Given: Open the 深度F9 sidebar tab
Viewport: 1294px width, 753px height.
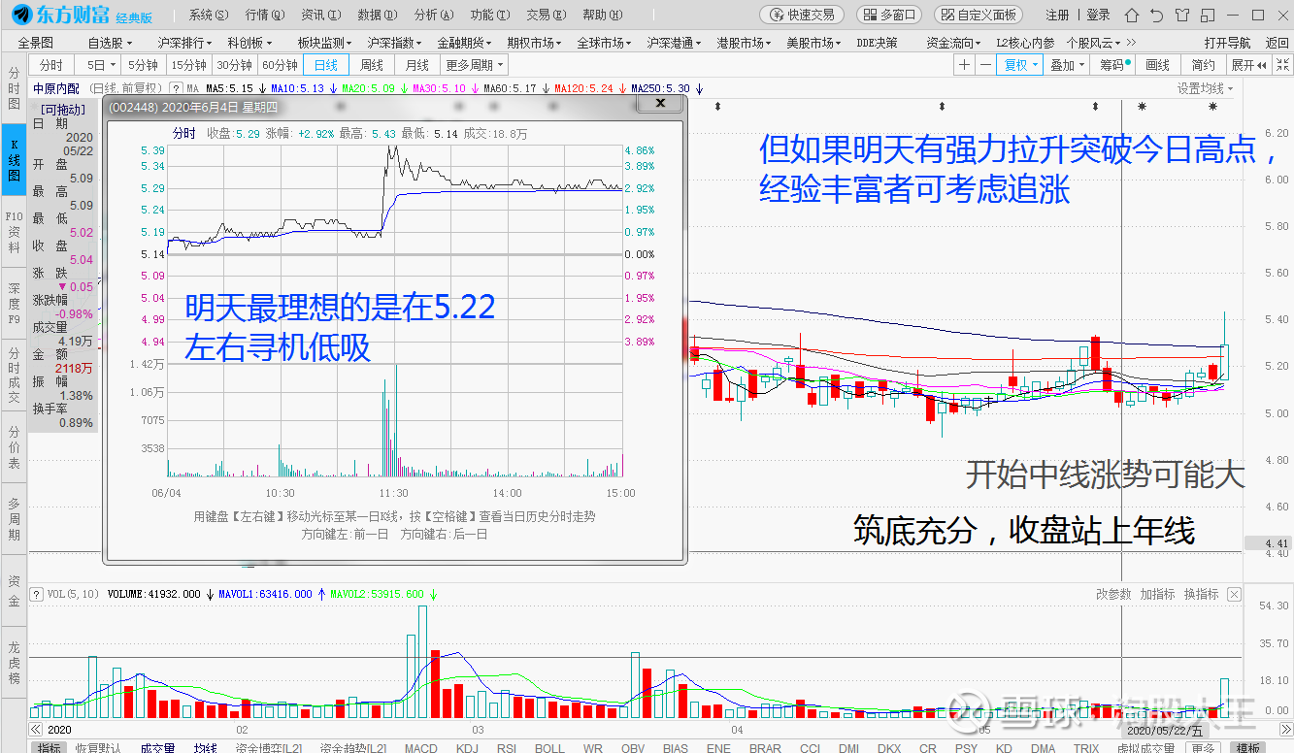Looking at the screenshot, I should click(x=14, y=304).
